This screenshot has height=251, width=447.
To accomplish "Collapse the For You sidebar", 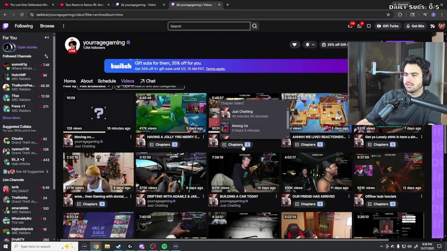I will click(x=46, y=38).
